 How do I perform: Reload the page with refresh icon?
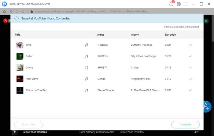coord(23,12)
